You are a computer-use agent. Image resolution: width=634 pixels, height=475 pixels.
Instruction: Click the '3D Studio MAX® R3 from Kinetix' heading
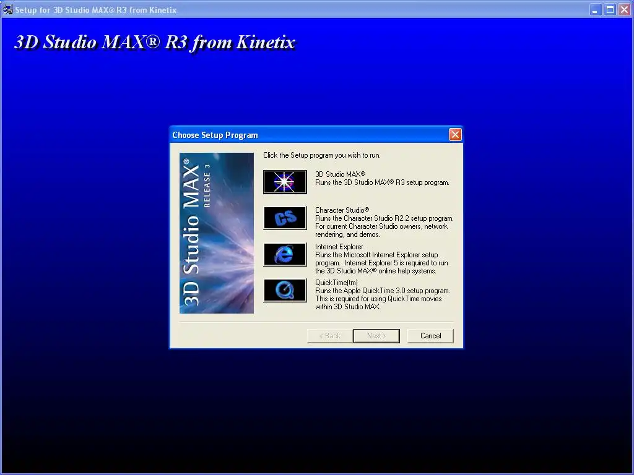click(x=155, y=42)
